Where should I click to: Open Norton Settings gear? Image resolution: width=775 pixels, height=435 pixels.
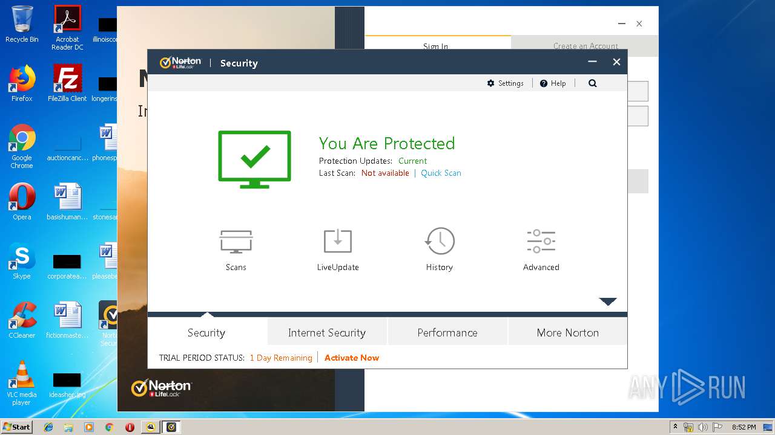pyautogui.click(x=505, y=83)
